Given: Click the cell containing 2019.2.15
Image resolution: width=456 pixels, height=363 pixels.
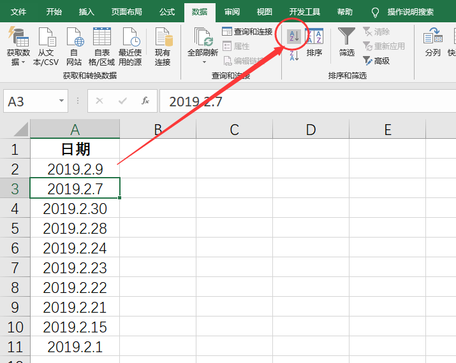Looking at the screenshot, I should pyautogui.click(x=75, y=327).
